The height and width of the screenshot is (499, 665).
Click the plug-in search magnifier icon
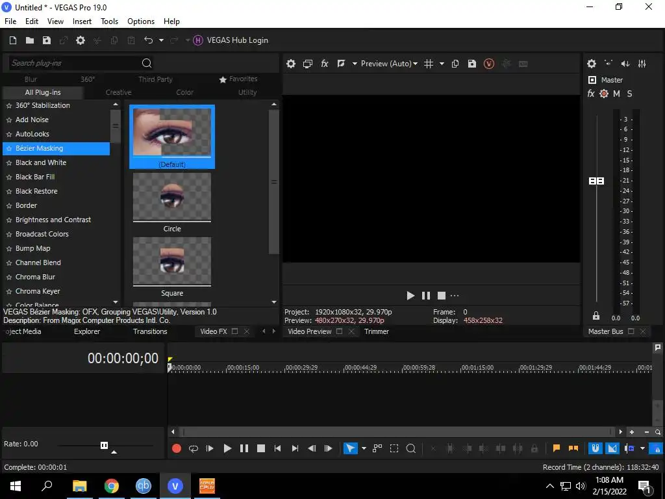click(x=147, y=63)
